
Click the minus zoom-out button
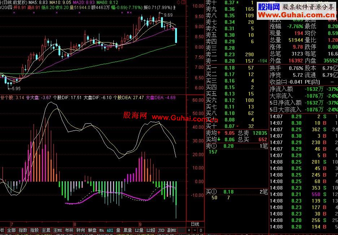[x=195, y=230]
